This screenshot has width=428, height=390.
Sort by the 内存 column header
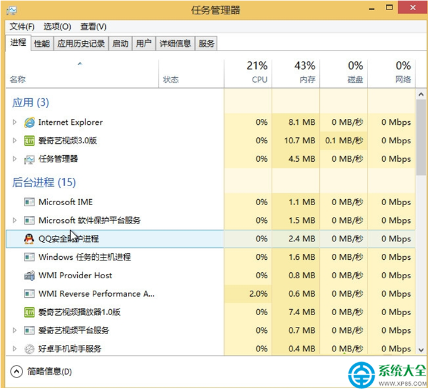pos(295,74)
